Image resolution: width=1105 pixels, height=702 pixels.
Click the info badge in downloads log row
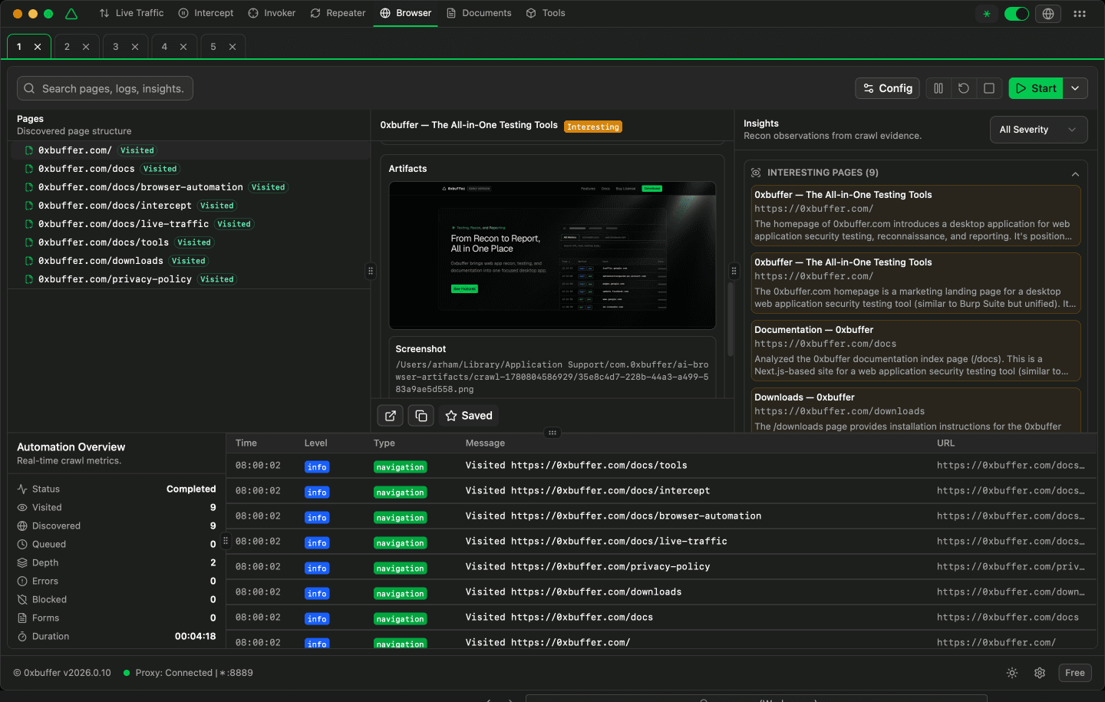317,594
